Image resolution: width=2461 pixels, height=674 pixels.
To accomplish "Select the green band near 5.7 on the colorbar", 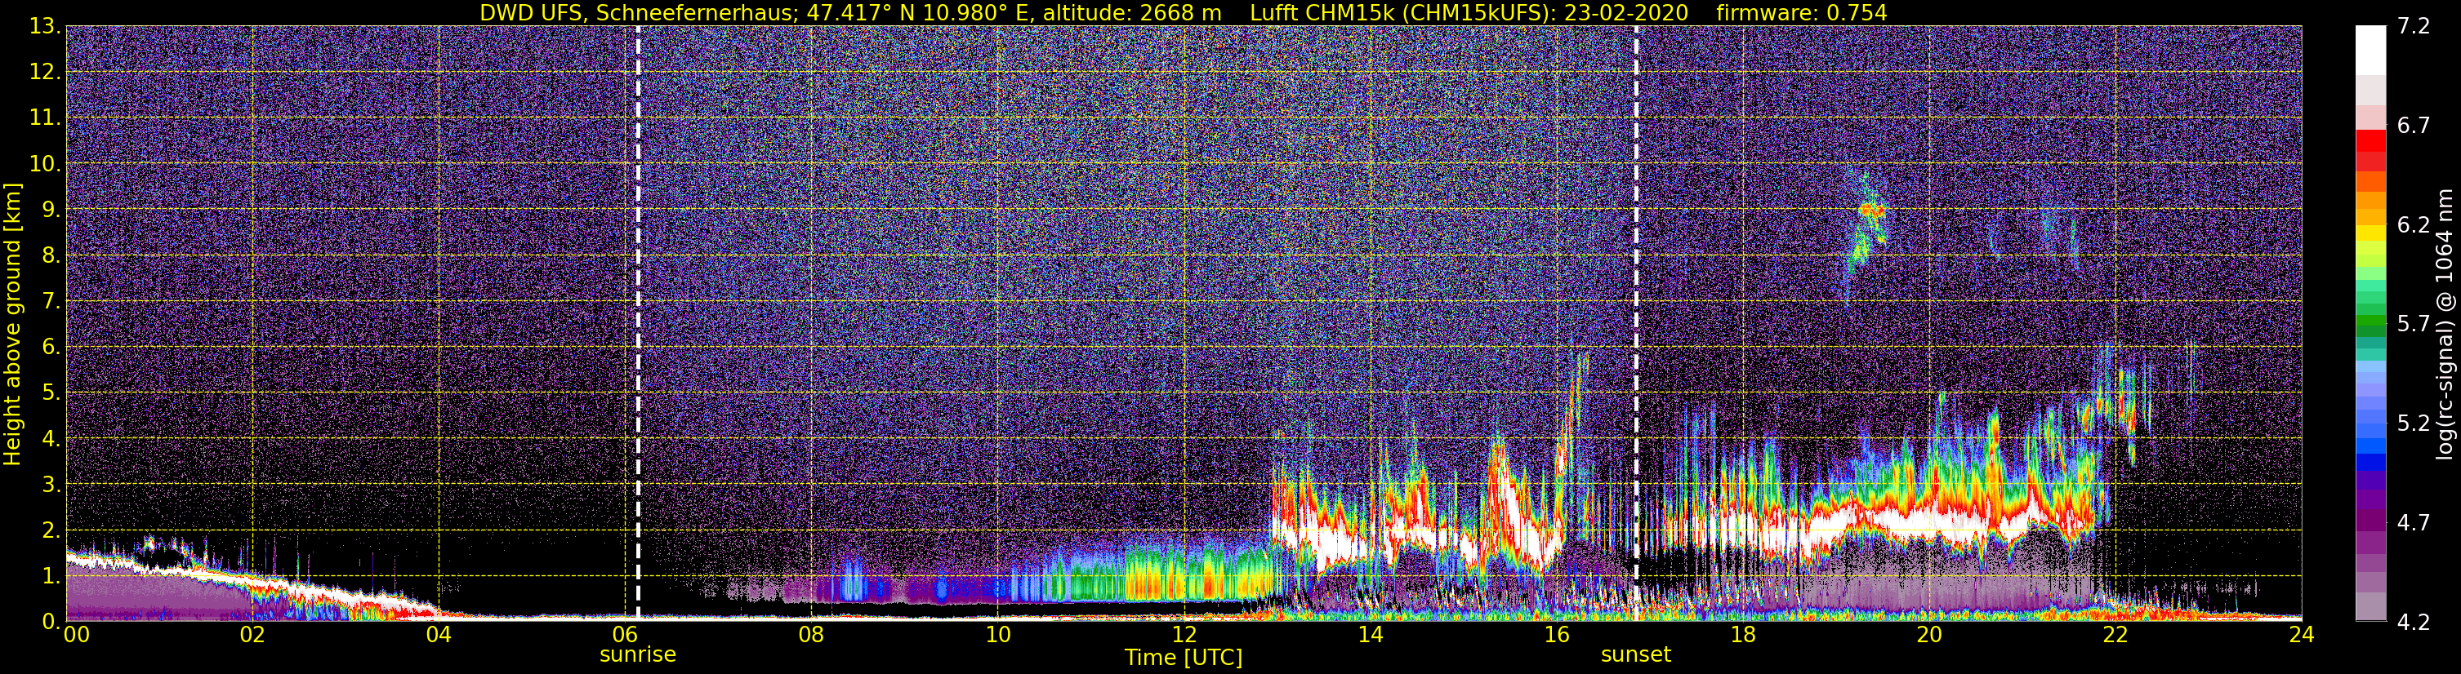I will coord(2370,325).
